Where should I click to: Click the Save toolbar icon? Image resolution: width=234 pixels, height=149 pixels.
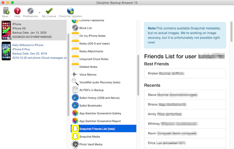click(x=6, y=11)
